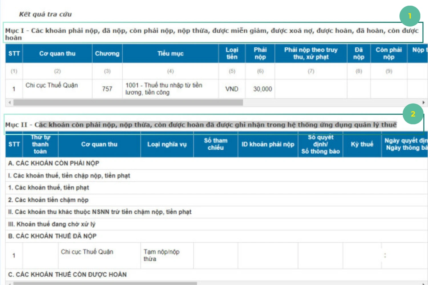Select '1001 - Thuế thu nhập từ tiền lương' cell
This screenshot has height=285, width=428.
[x=170, y=89]
